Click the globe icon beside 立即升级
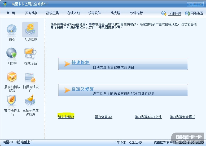This screenshot has height=146, width=206. [x=164, y=13]
